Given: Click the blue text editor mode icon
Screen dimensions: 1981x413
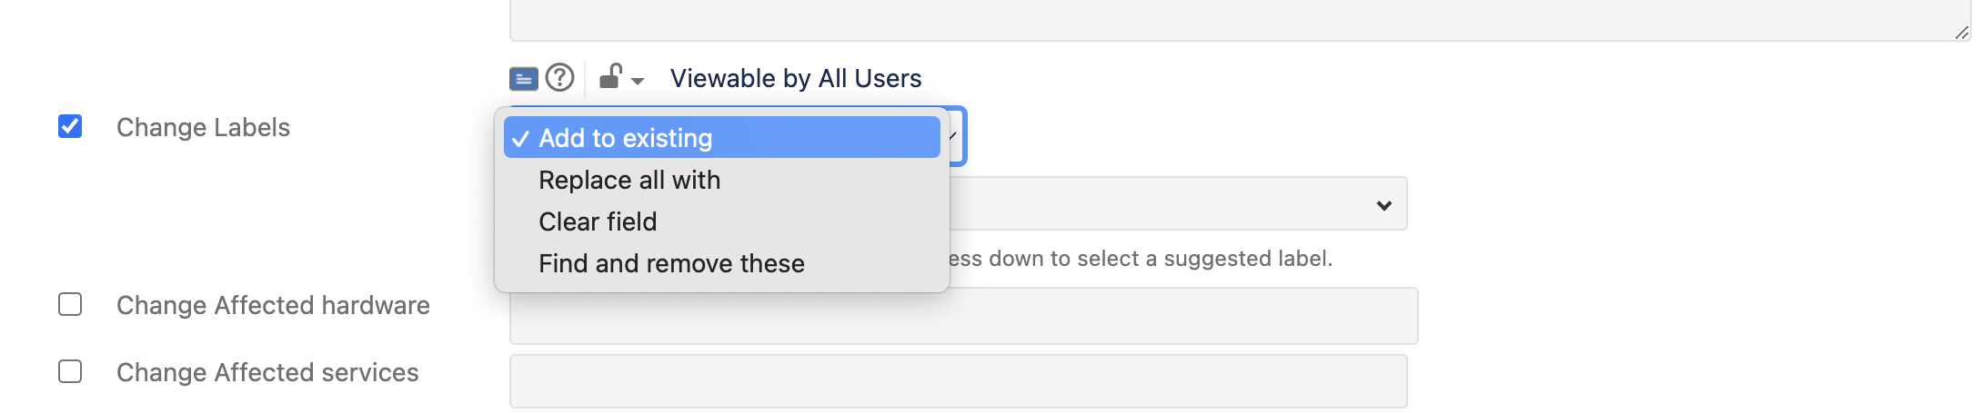Looking at the screenshot, I should click(x=523, y=80).
